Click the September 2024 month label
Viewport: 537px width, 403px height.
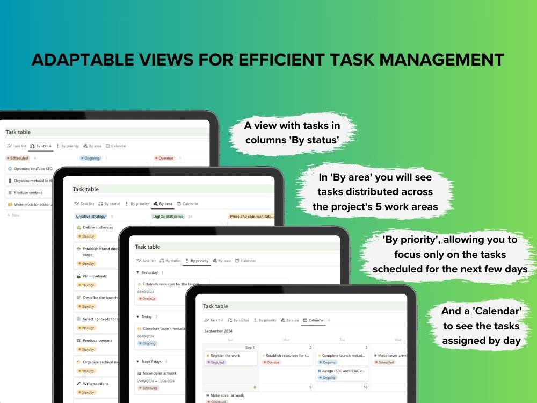pyautogui.click(x=218, y=331)
